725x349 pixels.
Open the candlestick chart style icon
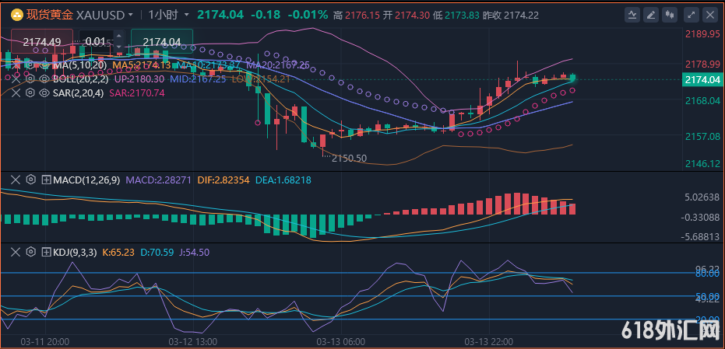[670, 15]
